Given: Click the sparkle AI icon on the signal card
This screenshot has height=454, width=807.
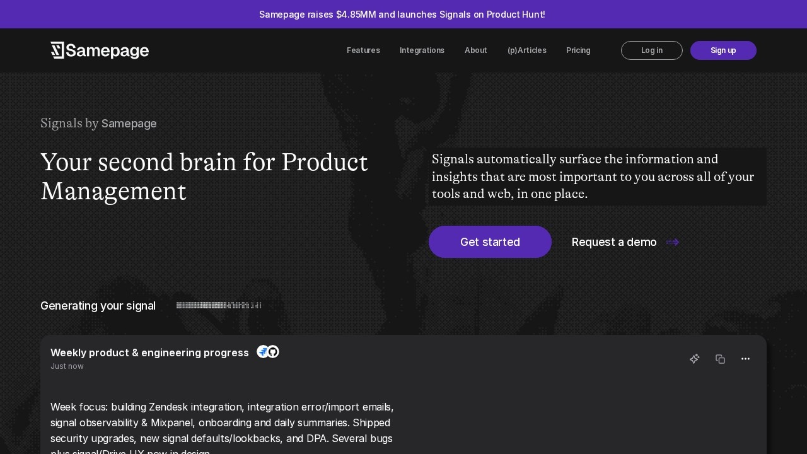Looking at the screenshot, I should [694, 359].
